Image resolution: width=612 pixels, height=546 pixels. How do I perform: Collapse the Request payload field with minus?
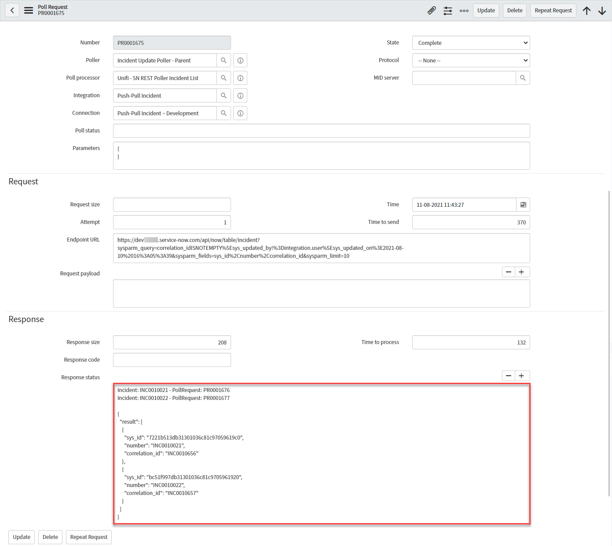(x=509, y=272)
